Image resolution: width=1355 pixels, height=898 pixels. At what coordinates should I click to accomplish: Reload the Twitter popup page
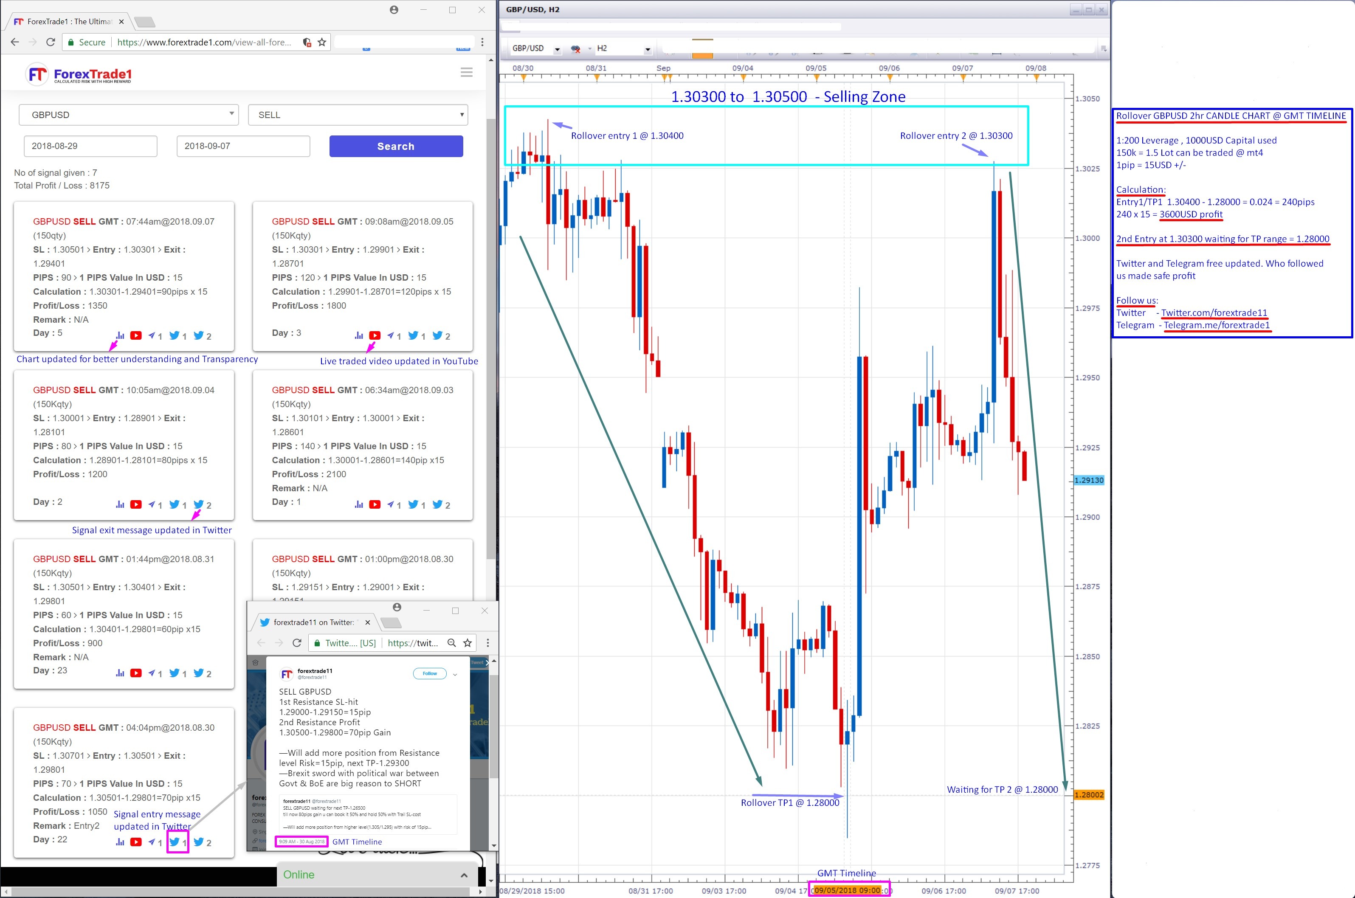pyautogui.click(x=297, y=643)
